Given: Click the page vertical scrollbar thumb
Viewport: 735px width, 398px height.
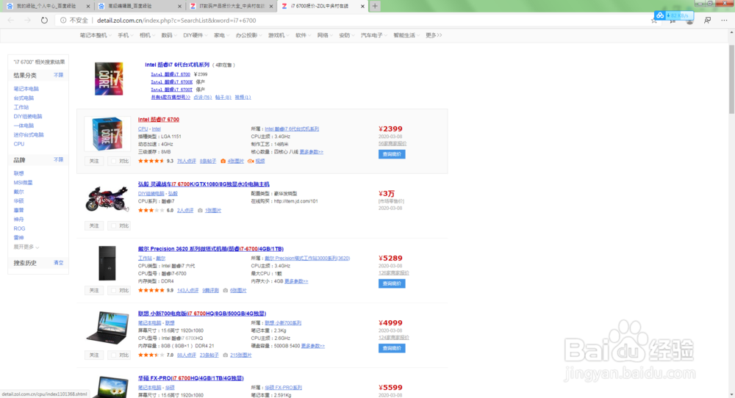Looking at the screenshot, I should pos(731,79).
